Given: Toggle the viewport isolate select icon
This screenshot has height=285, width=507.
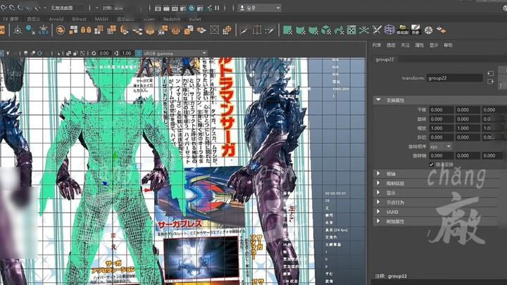Looking at the screenshot, I should [58, 53].
